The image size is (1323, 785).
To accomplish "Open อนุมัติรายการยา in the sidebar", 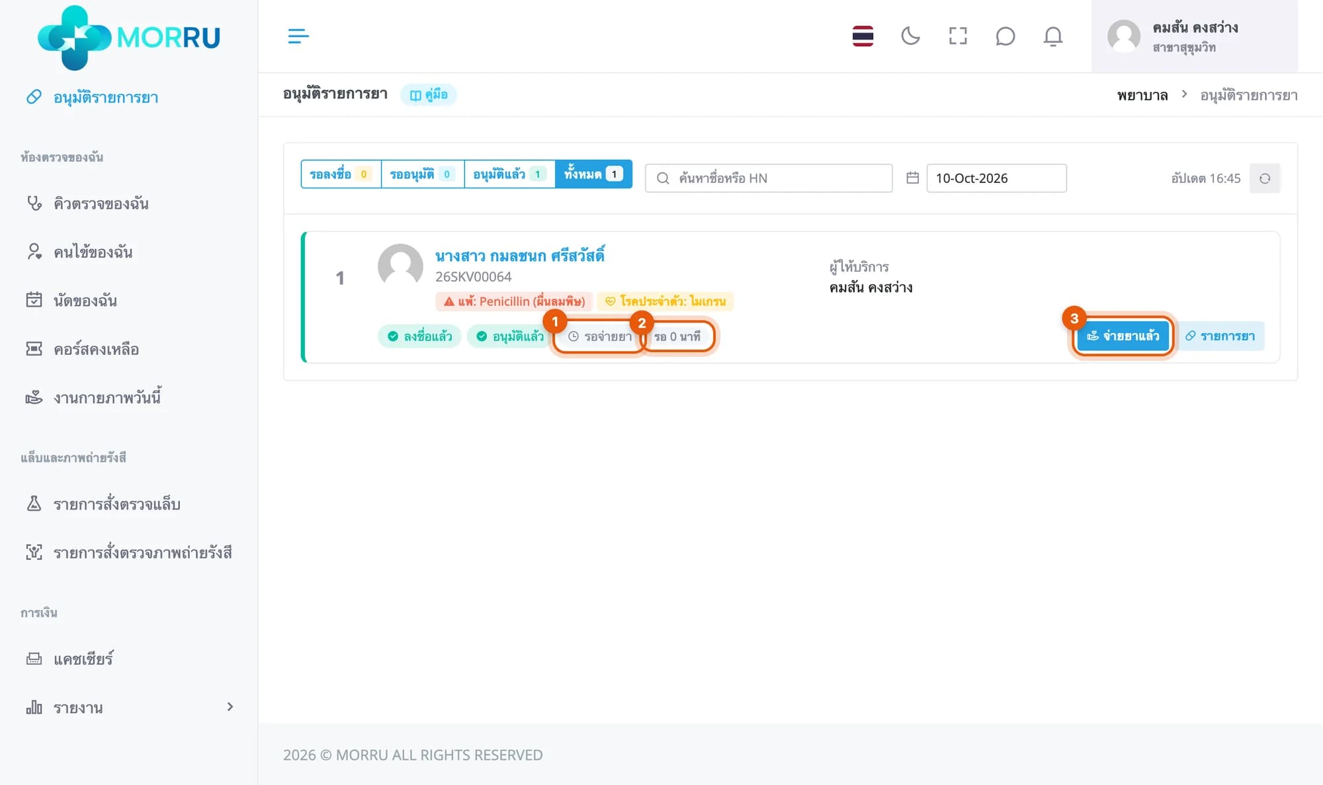I will [x=92, y=97].
